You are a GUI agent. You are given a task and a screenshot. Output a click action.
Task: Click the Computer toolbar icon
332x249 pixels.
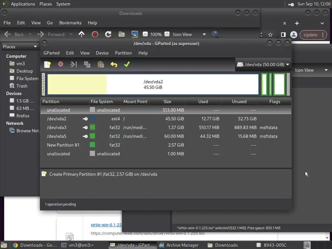(135, 34)
